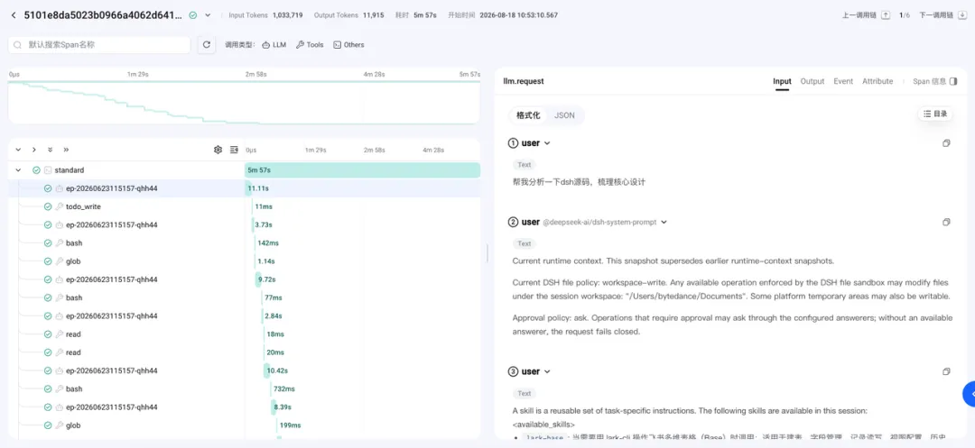Open the 目录 outline list
The image size is (975, 448).
[x=935, y=114]
